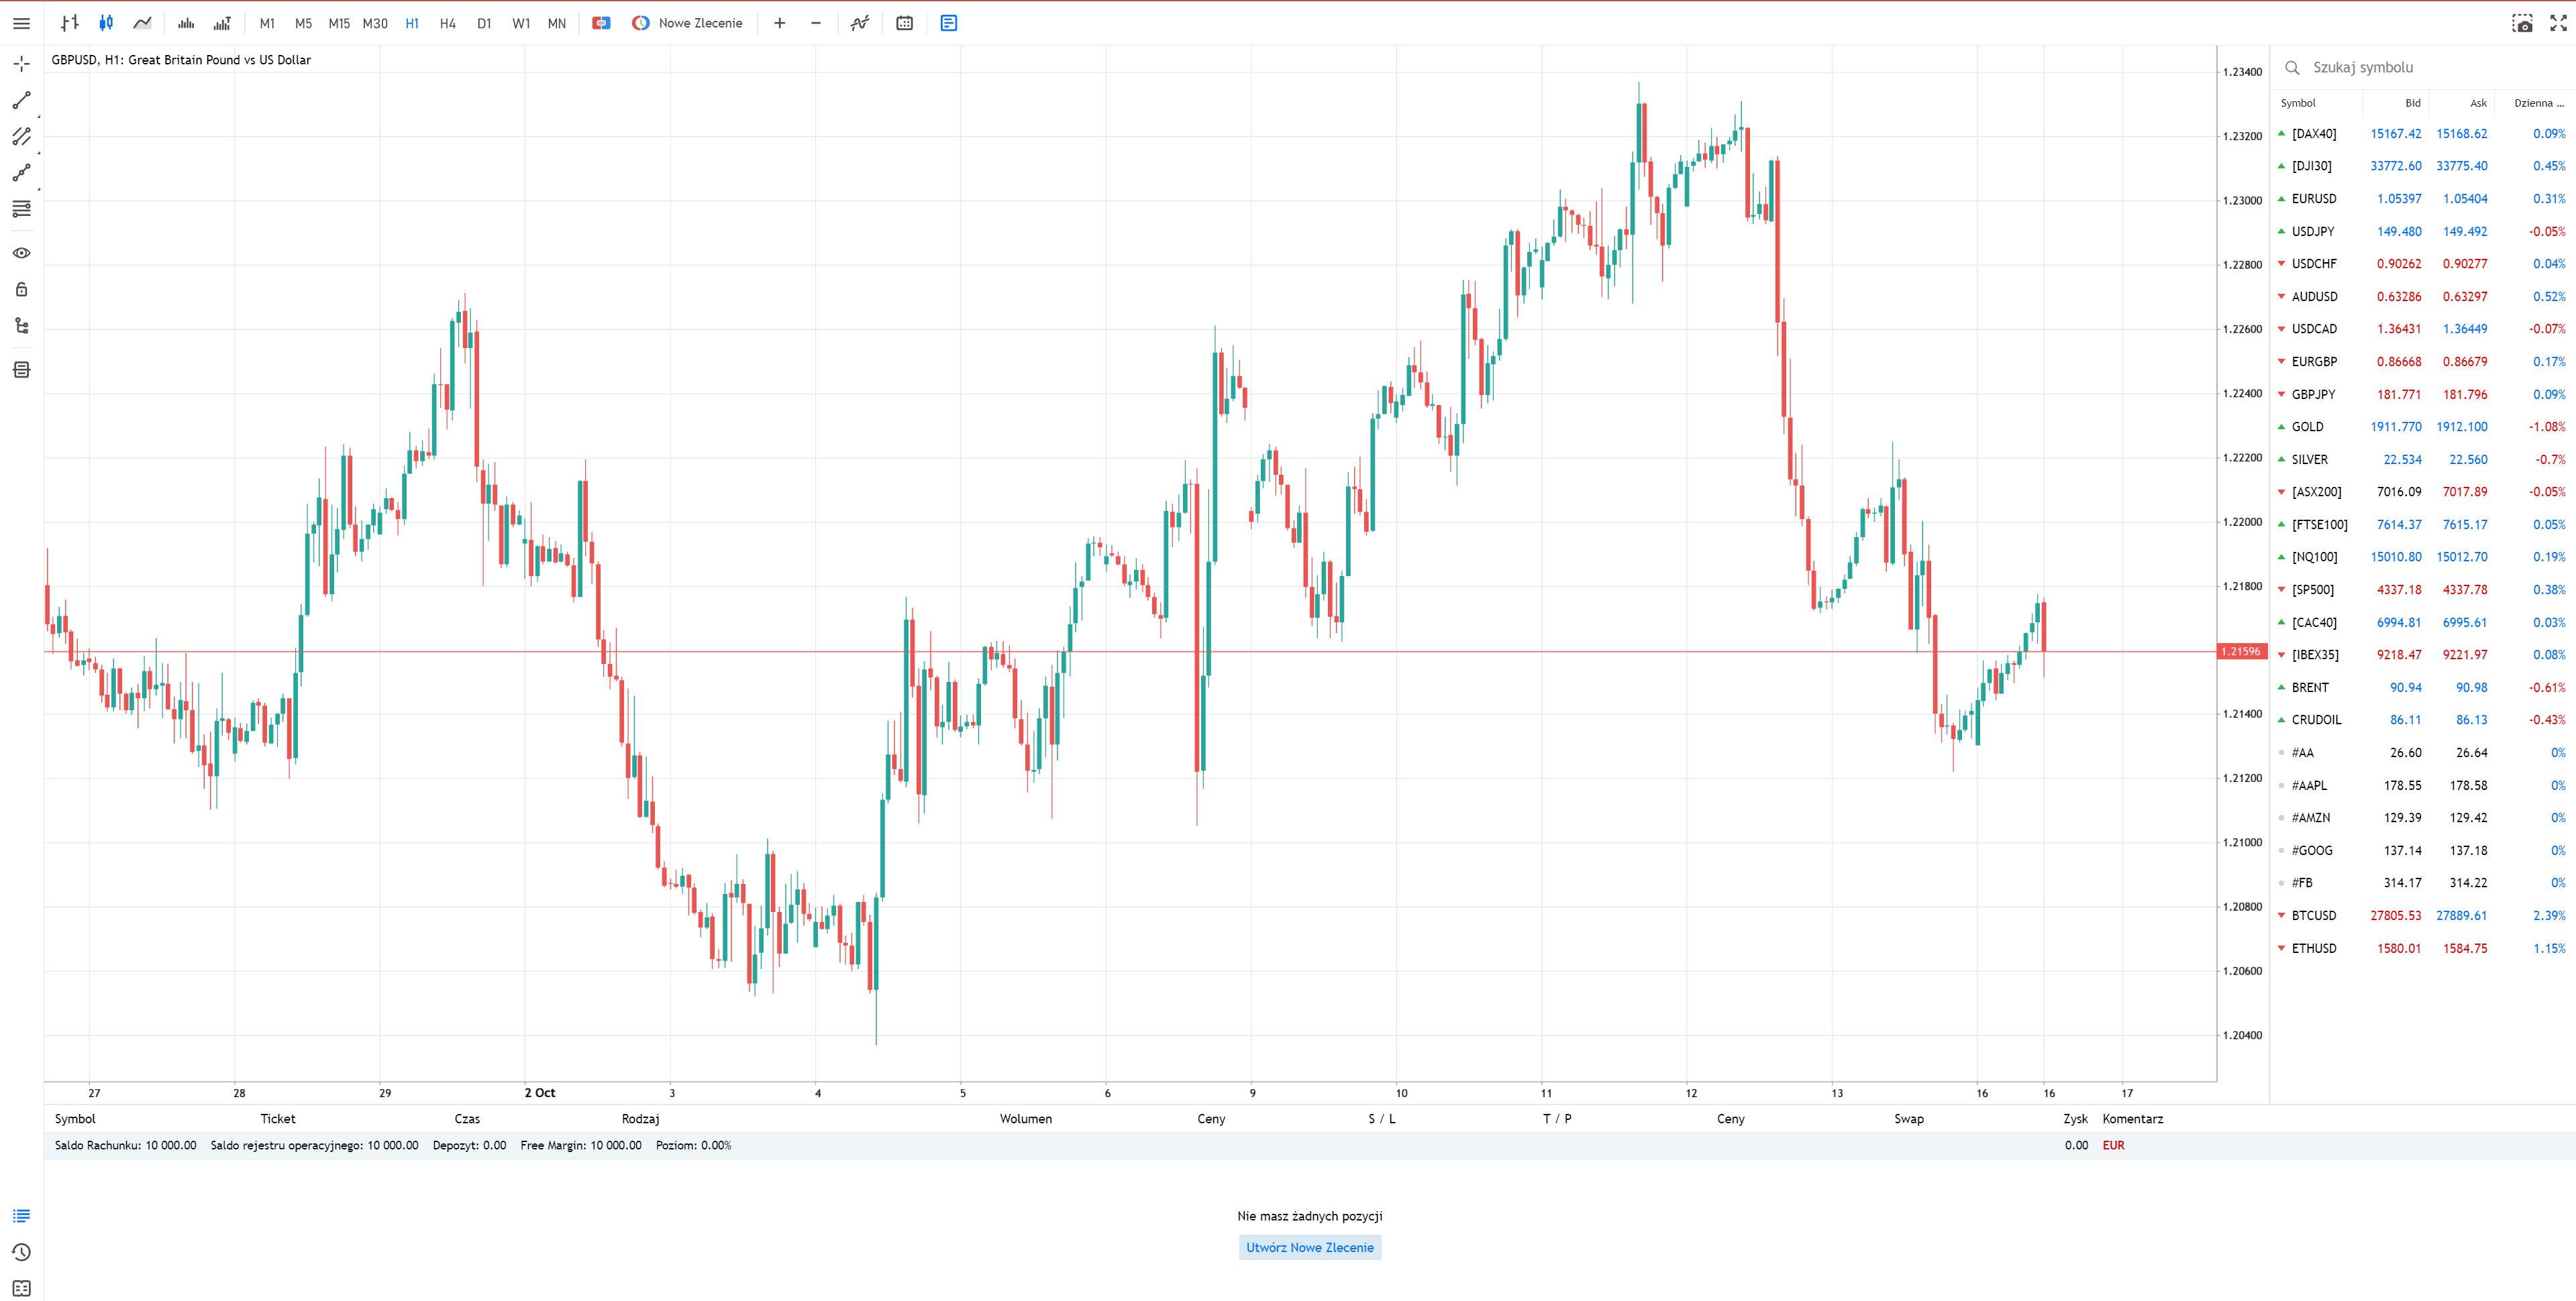Screen dimensions: 2576x1301
Task: Set timeframe to M1
Action: (267, 23)
